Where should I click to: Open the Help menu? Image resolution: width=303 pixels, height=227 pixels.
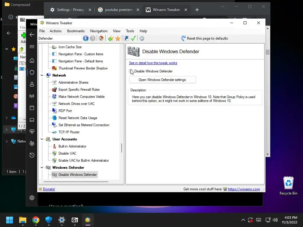[143, 31]
